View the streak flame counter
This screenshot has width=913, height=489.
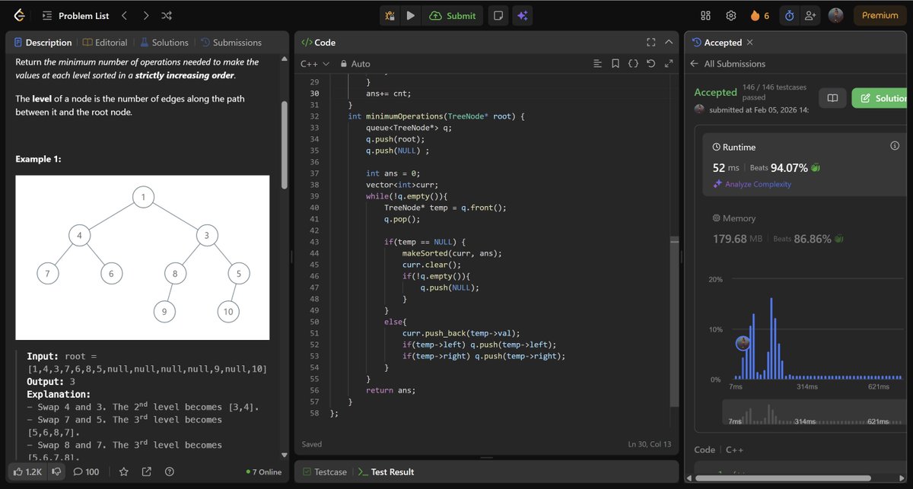[x=759, y=15]
